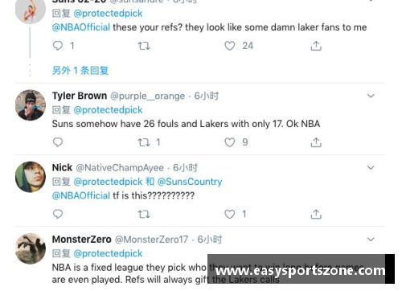Reply to the laker fans refs tweet
The width and height of the screenshot is (402, 291).
[58, 46]
